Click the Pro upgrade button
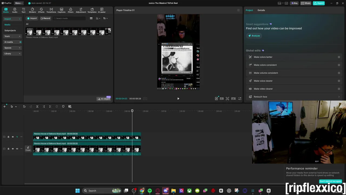 294,3
